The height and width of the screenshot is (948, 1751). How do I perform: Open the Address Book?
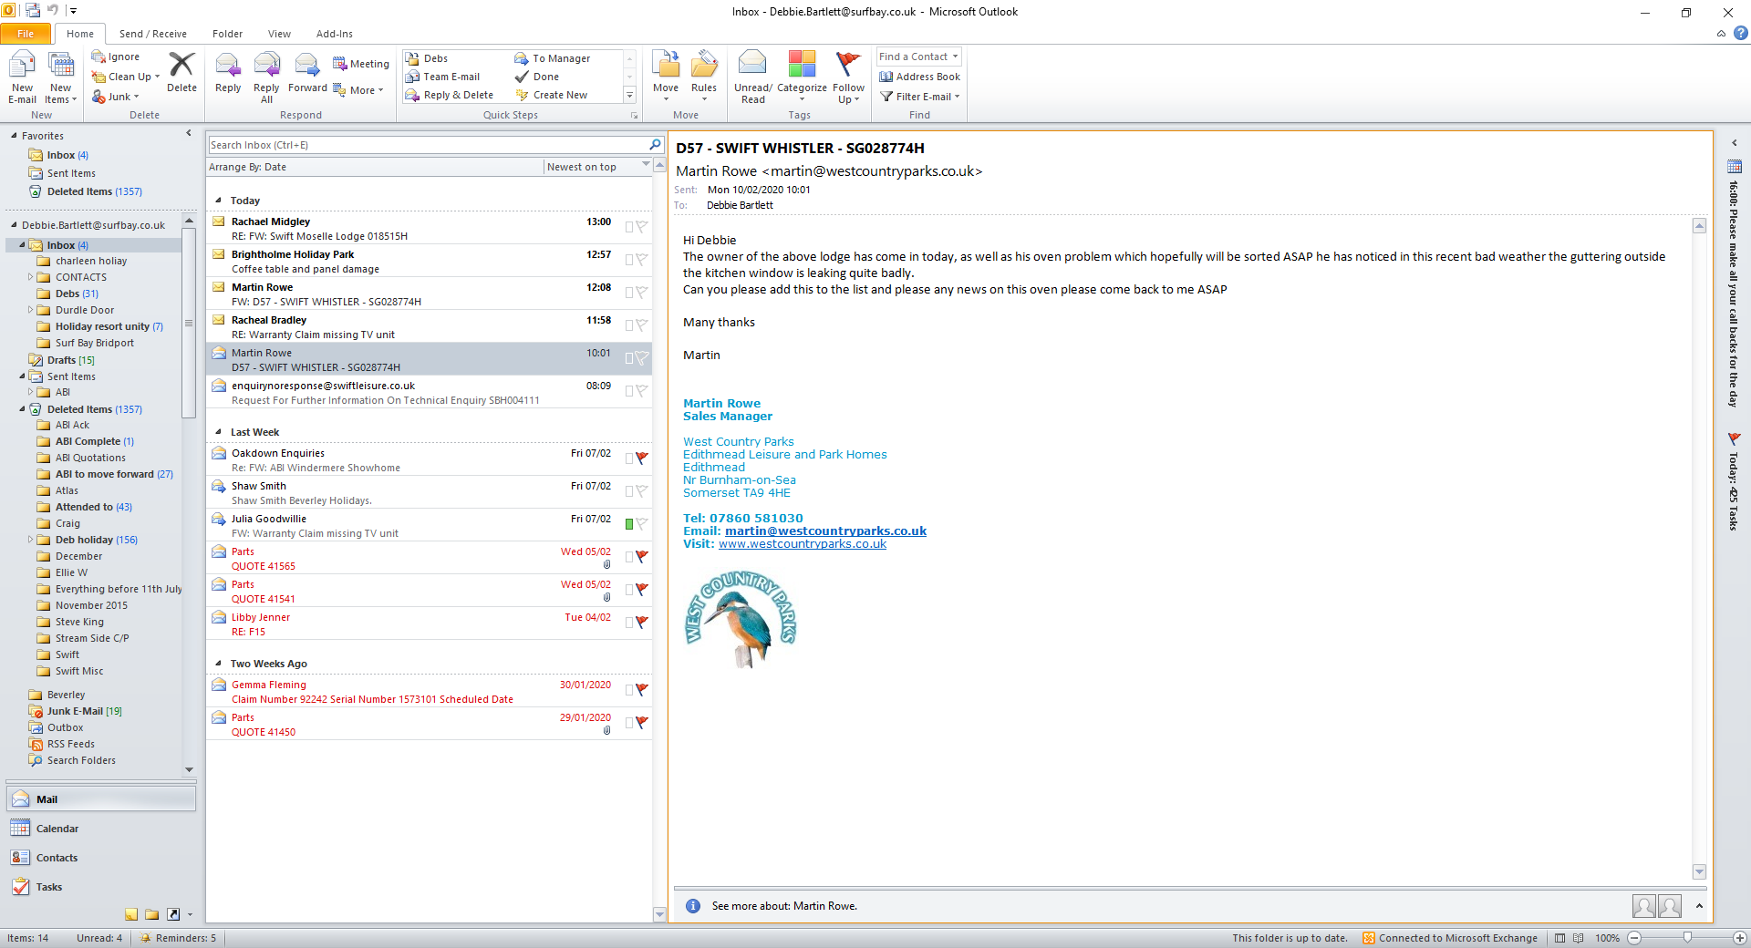(919, 77)
